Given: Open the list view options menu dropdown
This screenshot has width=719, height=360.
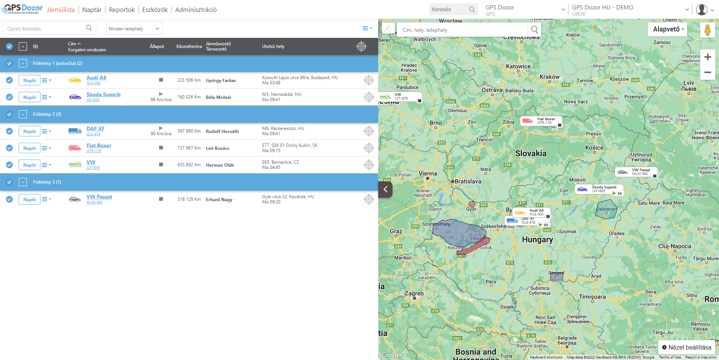Looking at the screenshot, I should pos(367,28).
